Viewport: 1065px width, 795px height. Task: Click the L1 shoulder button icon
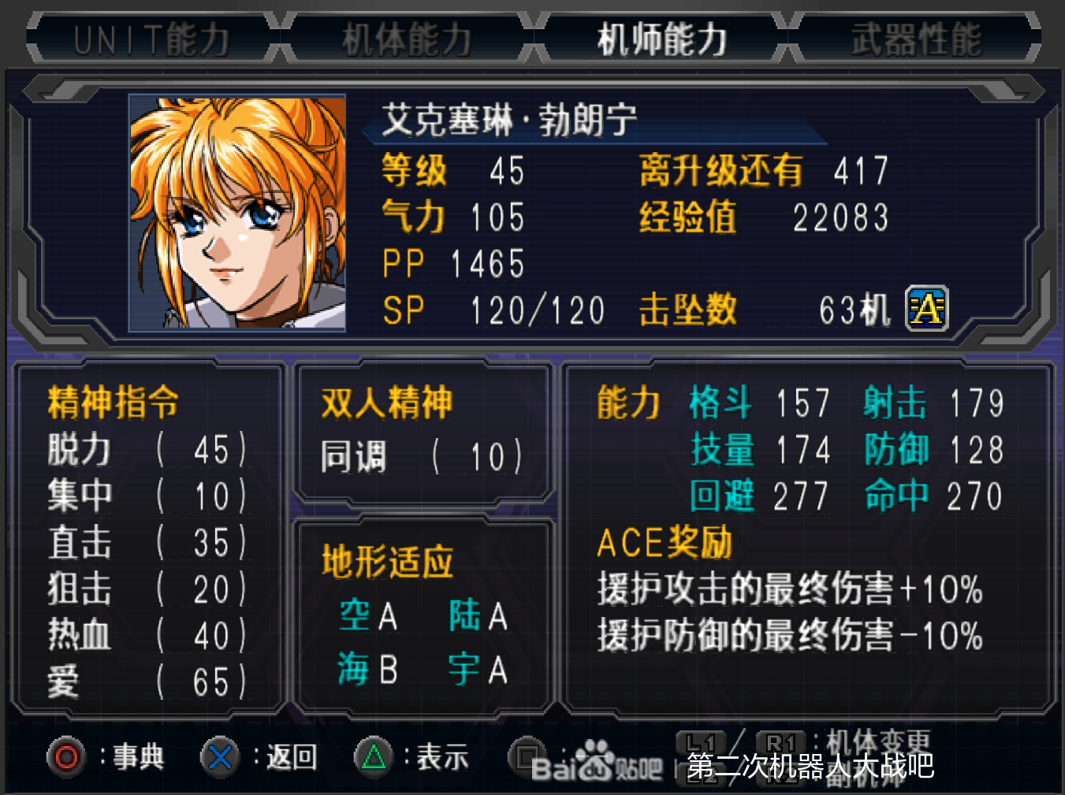point(700,743)
